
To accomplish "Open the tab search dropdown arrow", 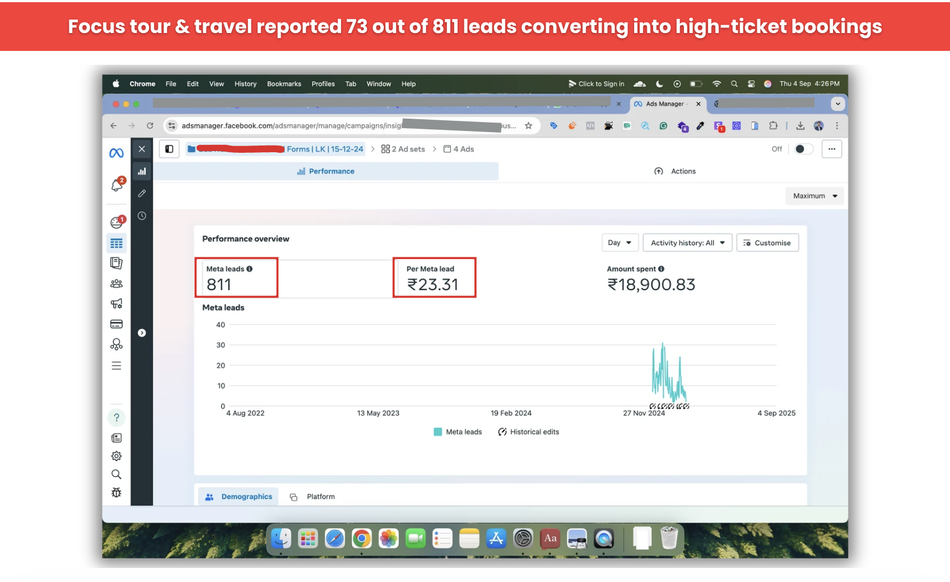I will point(837,104).
